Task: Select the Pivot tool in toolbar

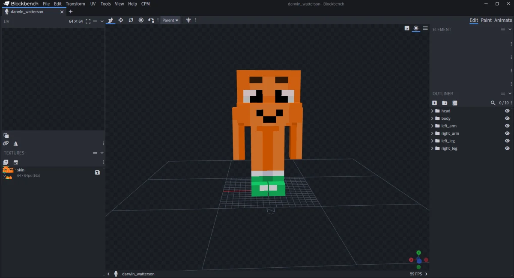Action: pos(141,20)
